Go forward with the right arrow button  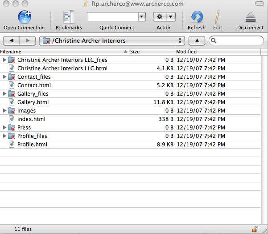[x=28, y=40]
